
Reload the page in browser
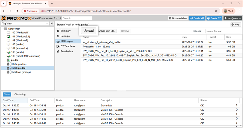[x=17, y=11]
